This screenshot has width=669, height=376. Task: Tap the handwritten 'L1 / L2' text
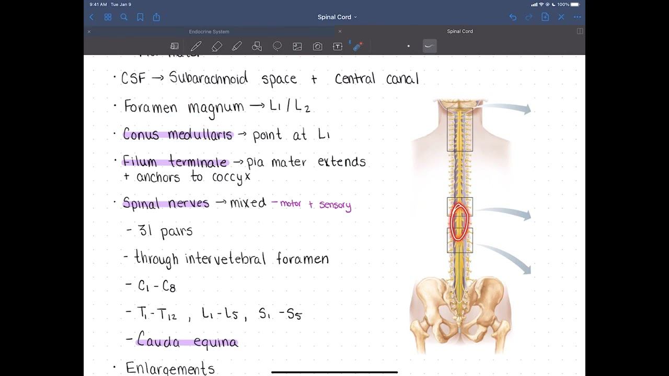click(x=290, y=107)
